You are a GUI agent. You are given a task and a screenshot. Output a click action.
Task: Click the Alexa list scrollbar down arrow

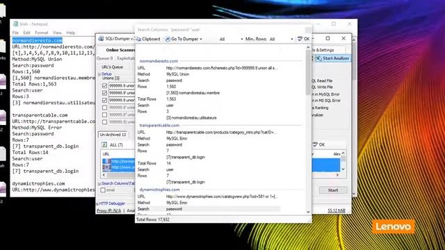pyautogui.click(x=343, y=169)
